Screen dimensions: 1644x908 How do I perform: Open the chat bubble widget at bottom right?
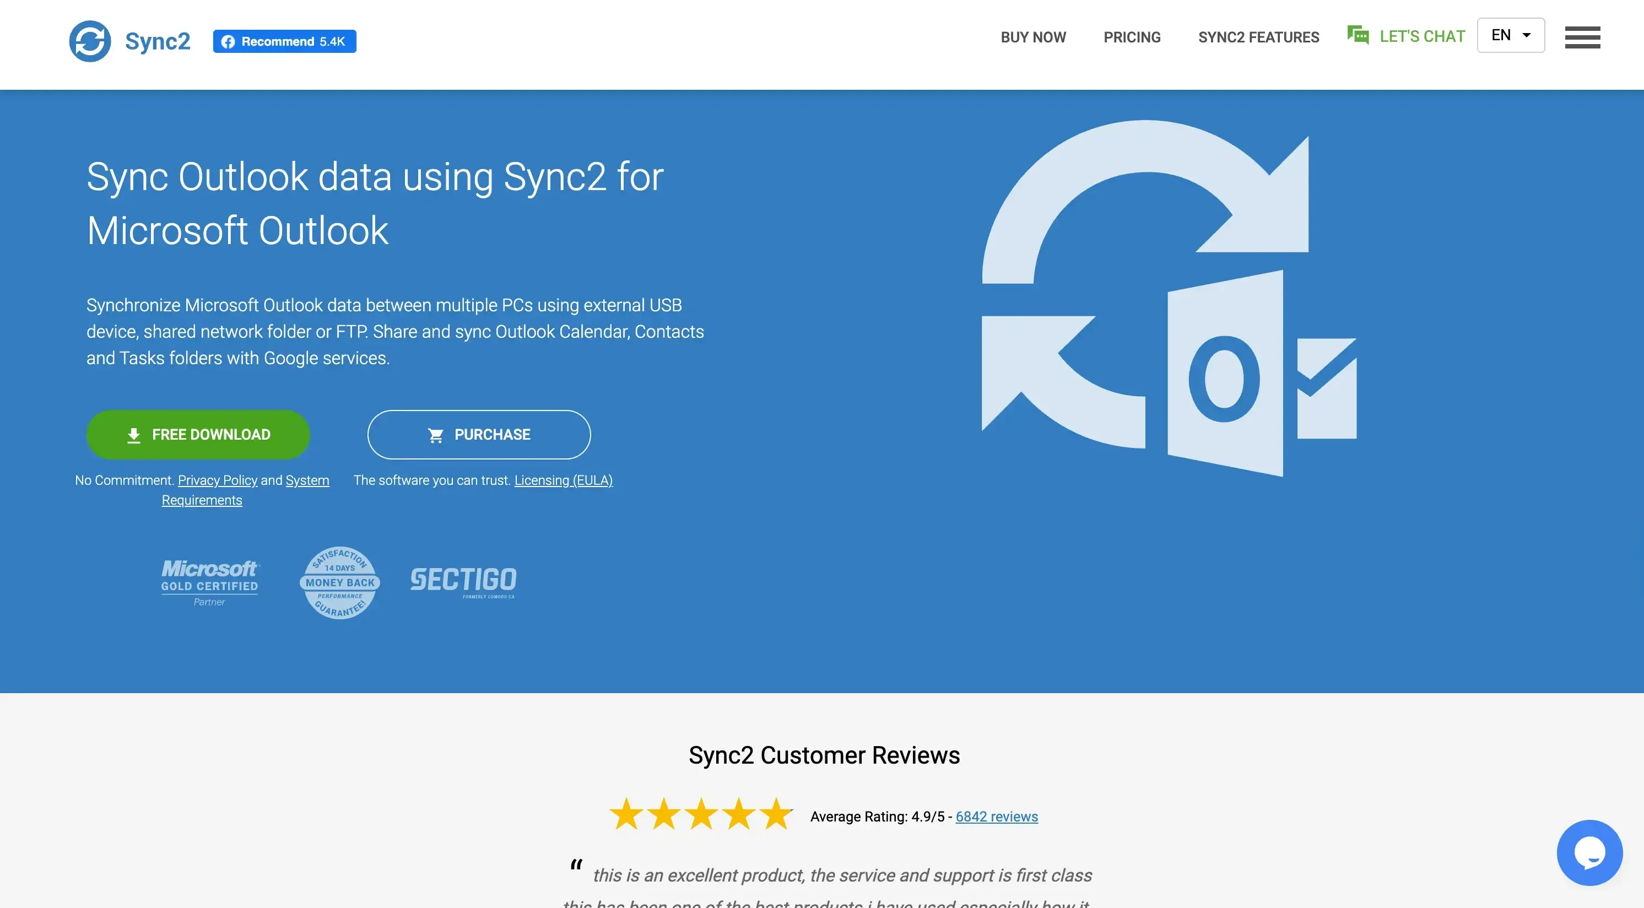(1590, 852)
